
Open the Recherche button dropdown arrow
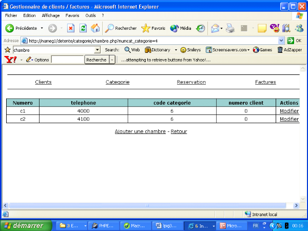point(112,60)
